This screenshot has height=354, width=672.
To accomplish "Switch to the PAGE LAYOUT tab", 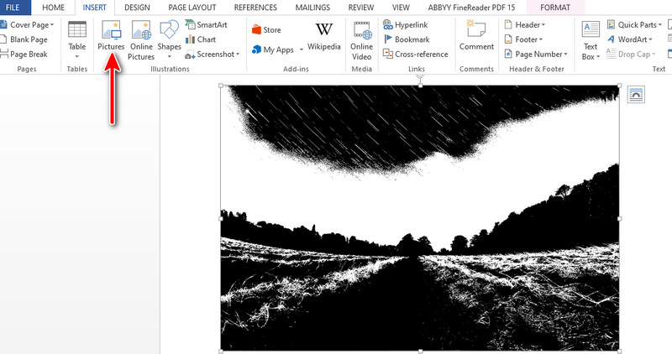I will point(193,7).
